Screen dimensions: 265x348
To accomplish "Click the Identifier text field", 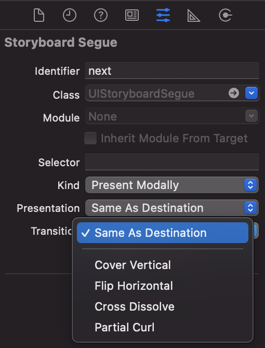I will click(x=172, y=71).
